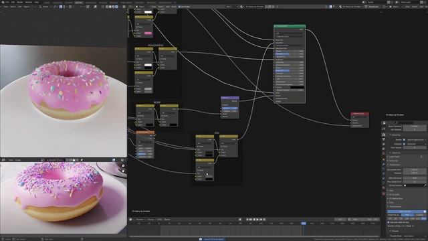428x241 pixels.
Task: Click the material name field in node editor header
Action: click(255, 7)
